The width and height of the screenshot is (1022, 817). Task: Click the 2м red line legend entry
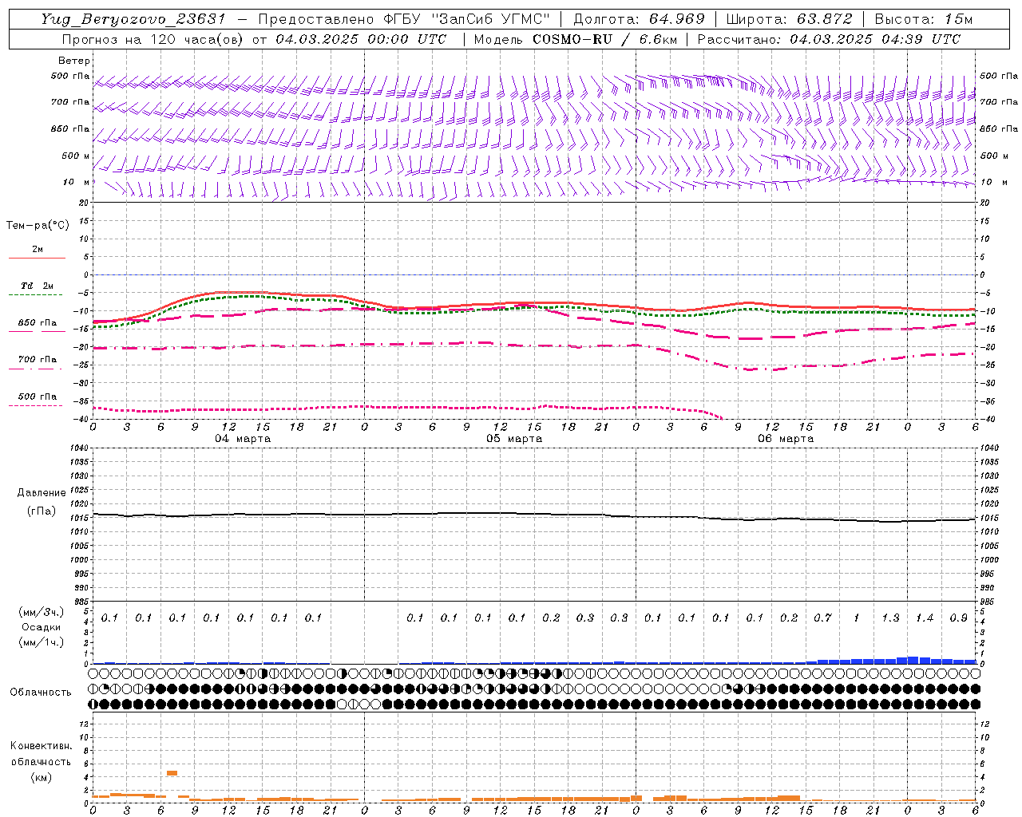click(x=37, y=252)
